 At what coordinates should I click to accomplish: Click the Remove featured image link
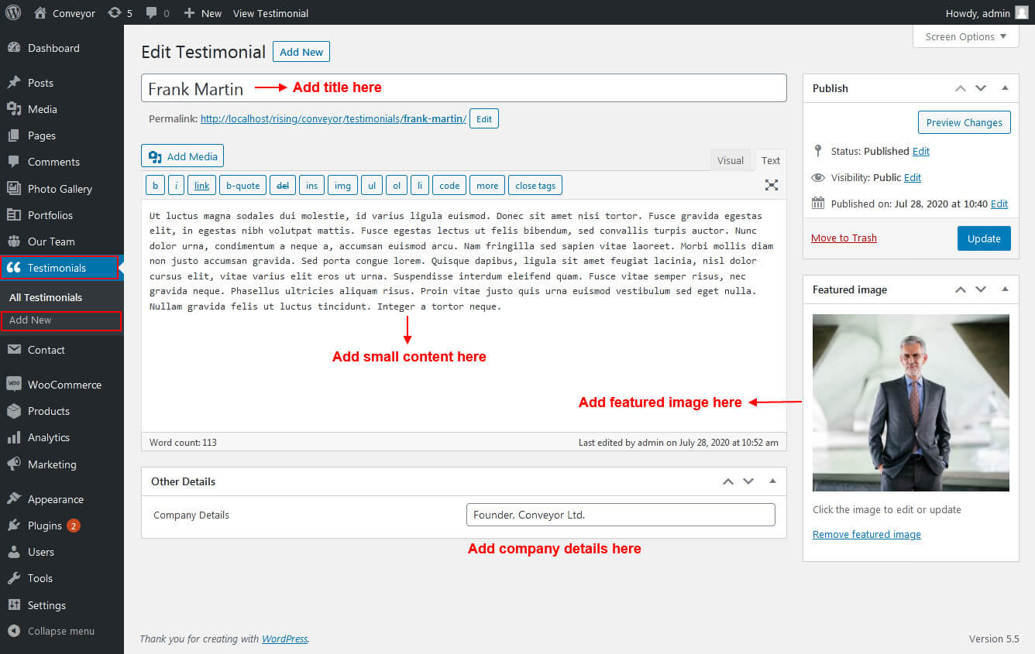coord(866,535)
